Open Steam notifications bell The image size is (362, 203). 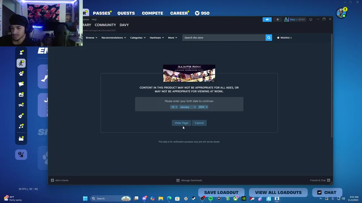[277, 19]
